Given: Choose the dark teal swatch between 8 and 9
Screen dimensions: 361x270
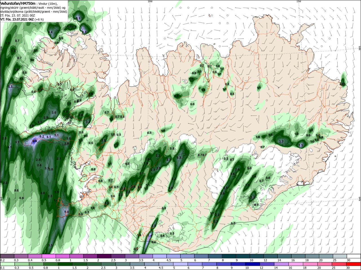Looking at the screenshot, I should tap(229, 256).
